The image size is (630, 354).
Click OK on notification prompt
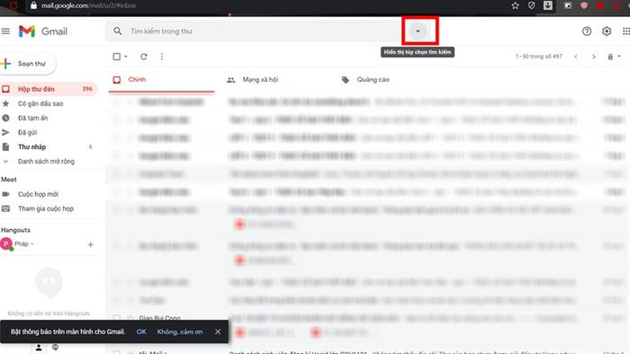141,332
